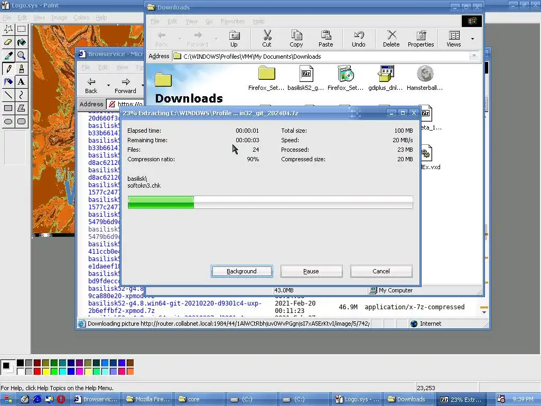Switch to core folder taskbar button
The height and width of the screenshot is (406, 541).
199,400
